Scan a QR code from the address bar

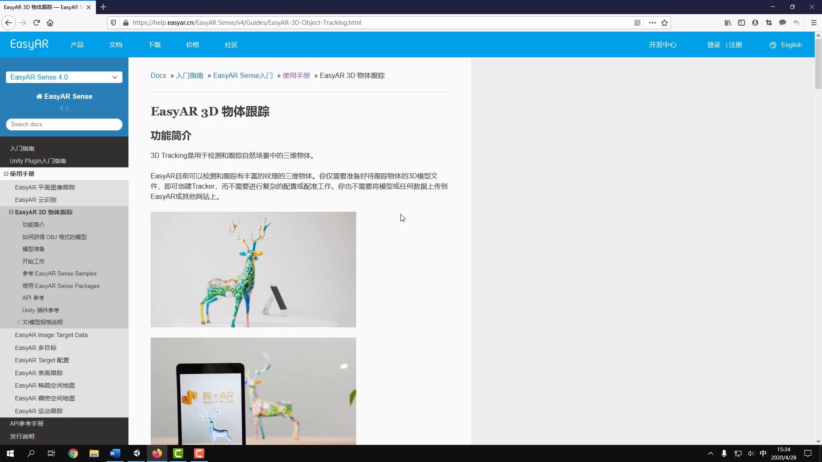click(x=637, y=22)
